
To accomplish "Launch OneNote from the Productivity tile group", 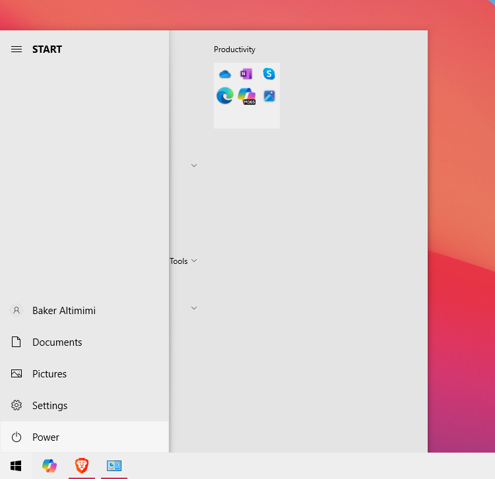I will pyautogui.click(x=247, y=74).
